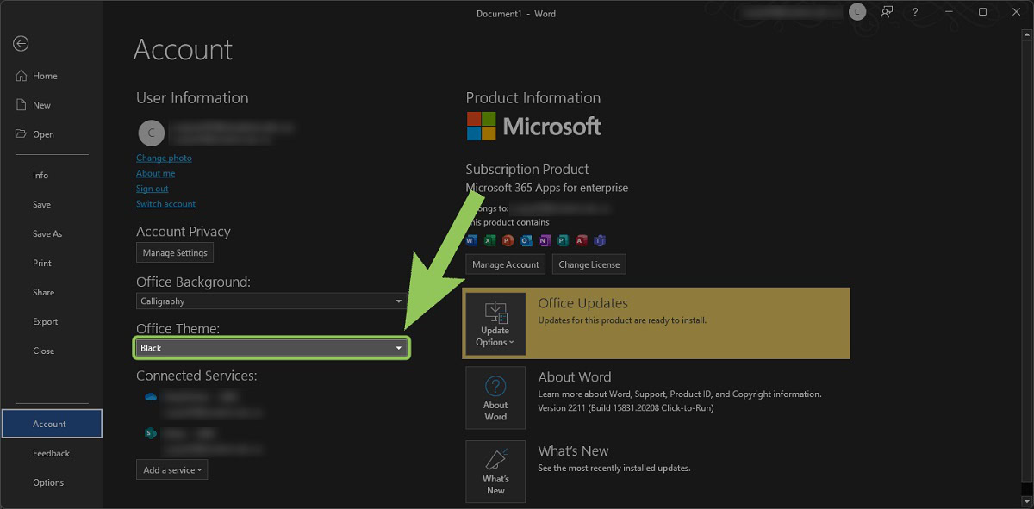Expand the Add a service dropdown
The width and height of the screenshot is (1034, 509).
click(x=172, y=470)
